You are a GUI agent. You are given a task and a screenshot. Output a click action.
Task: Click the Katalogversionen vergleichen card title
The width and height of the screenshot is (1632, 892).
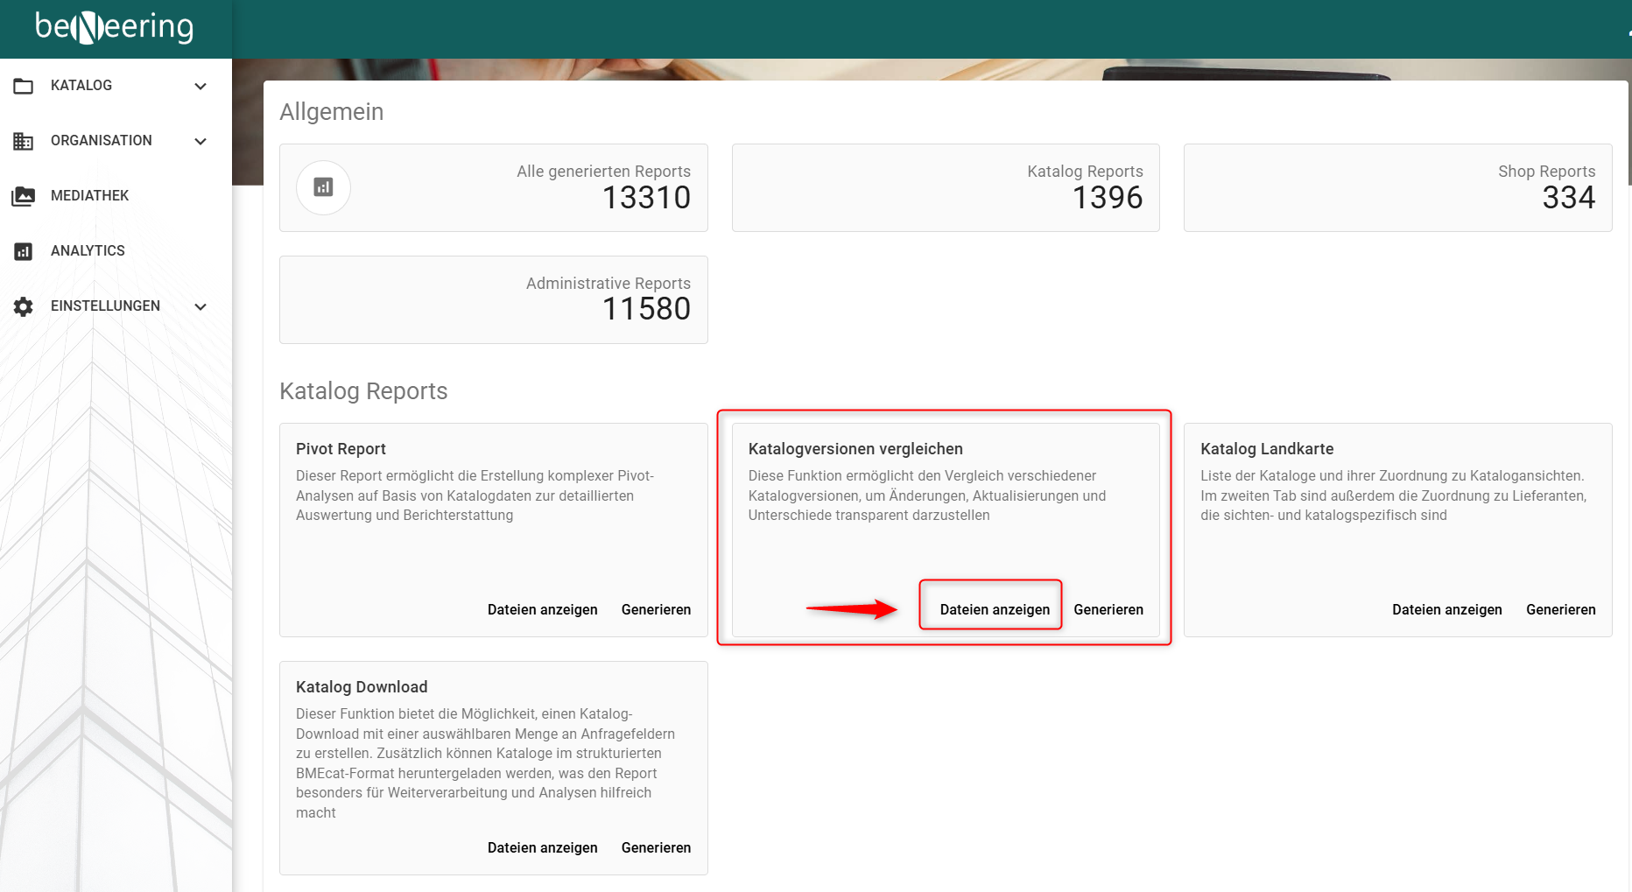tap(855, 449)
